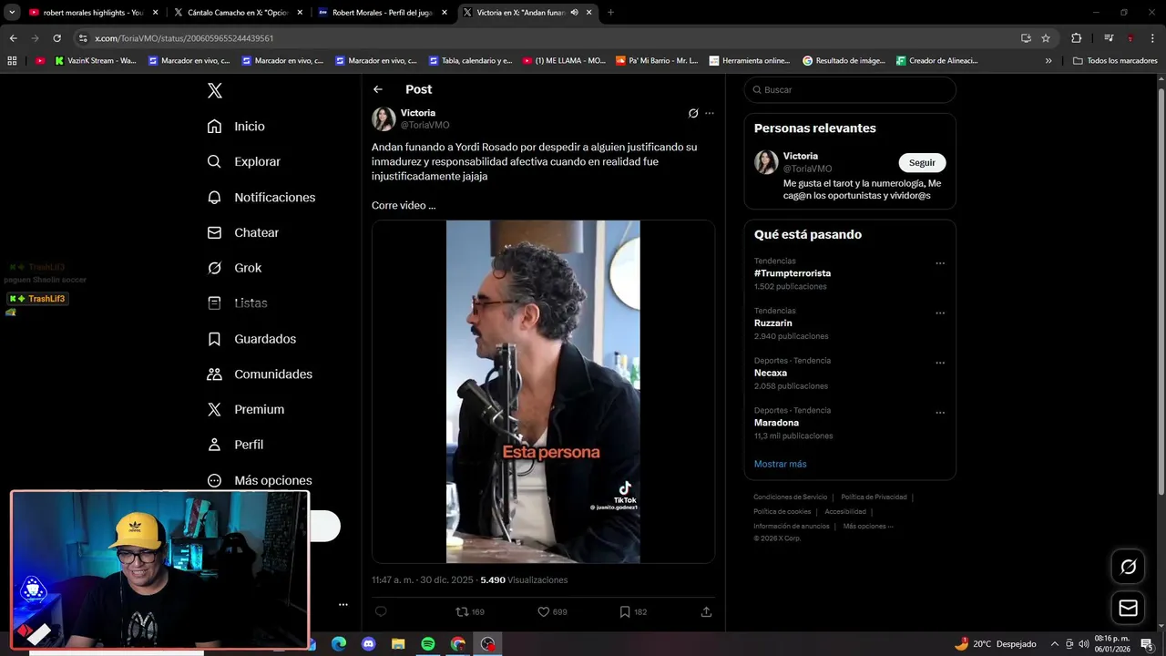Open Perfil in the sidebar
The width and height of the screenshot is (1166, 656).
[235, 445]
